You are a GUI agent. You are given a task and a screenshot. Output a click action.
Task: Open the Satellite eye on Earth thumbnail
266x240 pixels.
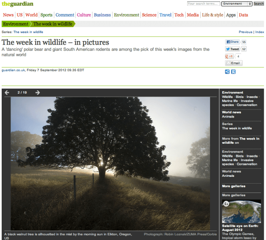243,211
